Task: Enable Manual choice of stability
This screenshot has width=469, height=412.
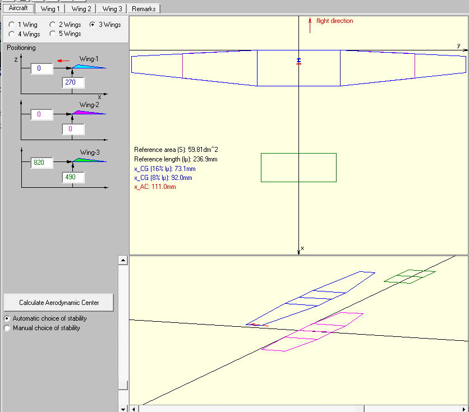Action: 7,328
